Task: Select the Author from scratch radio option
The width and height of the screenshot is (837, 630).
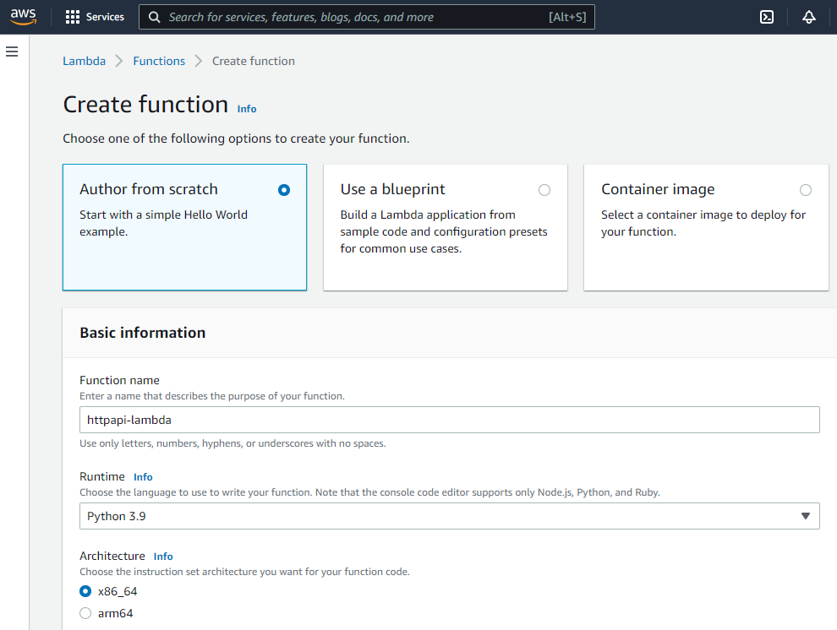Action: pos(284,190)
